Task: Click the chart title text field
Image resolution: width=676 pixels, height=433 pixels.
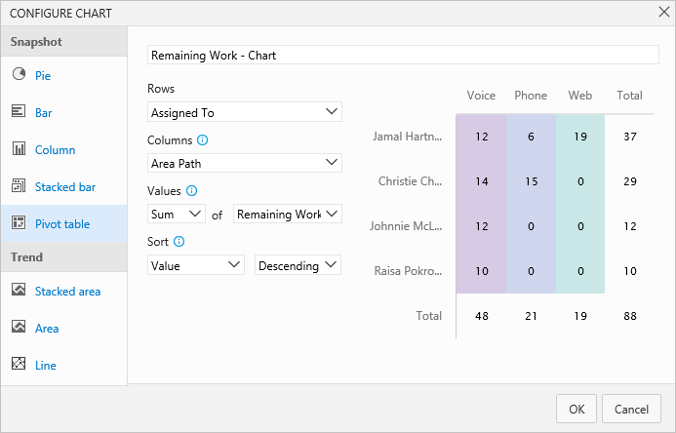Action: coord(403,56)
